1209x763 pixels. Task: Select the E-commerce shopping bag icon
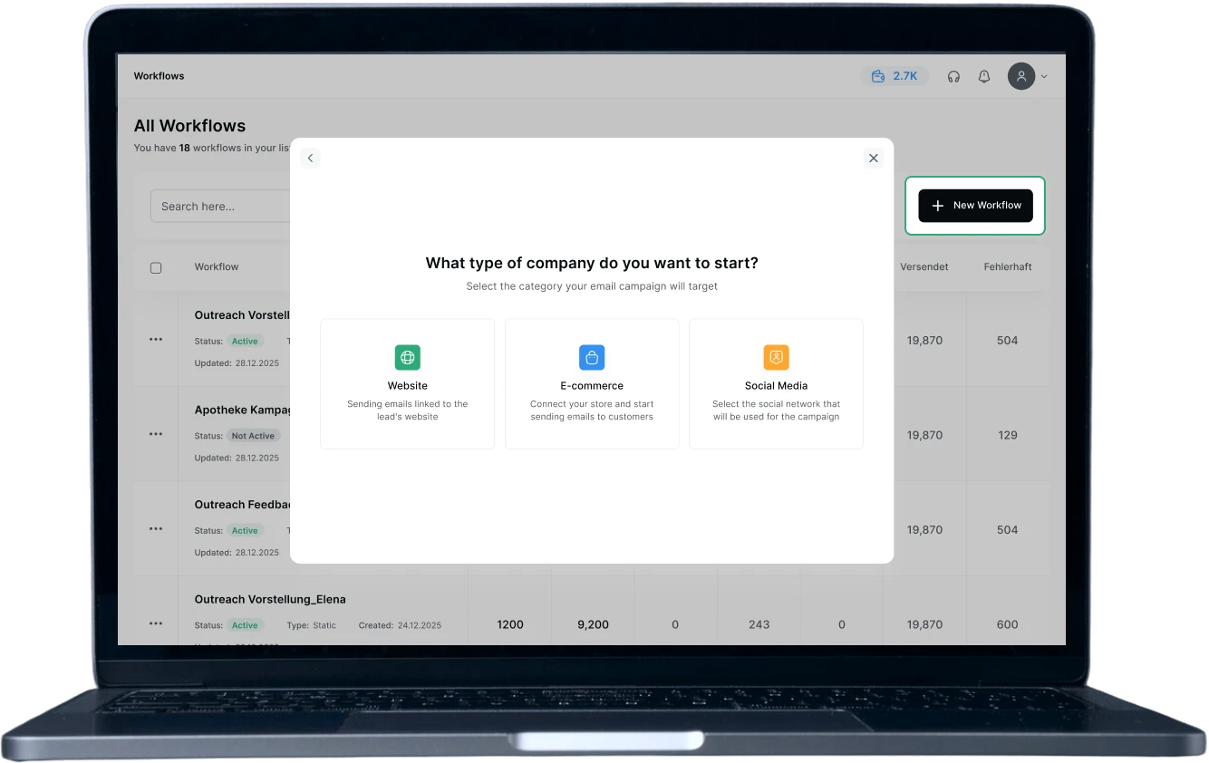click(592, 357)
